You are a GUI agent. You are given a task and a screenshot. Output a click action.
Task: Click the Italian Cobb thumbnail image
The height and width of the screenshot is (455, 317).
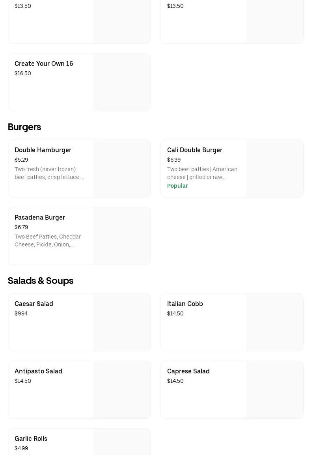(274, 323)
